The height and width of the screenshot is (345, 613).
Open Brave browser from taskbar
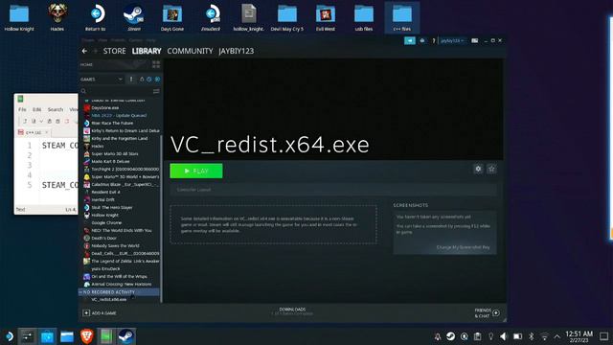(87, 336)
